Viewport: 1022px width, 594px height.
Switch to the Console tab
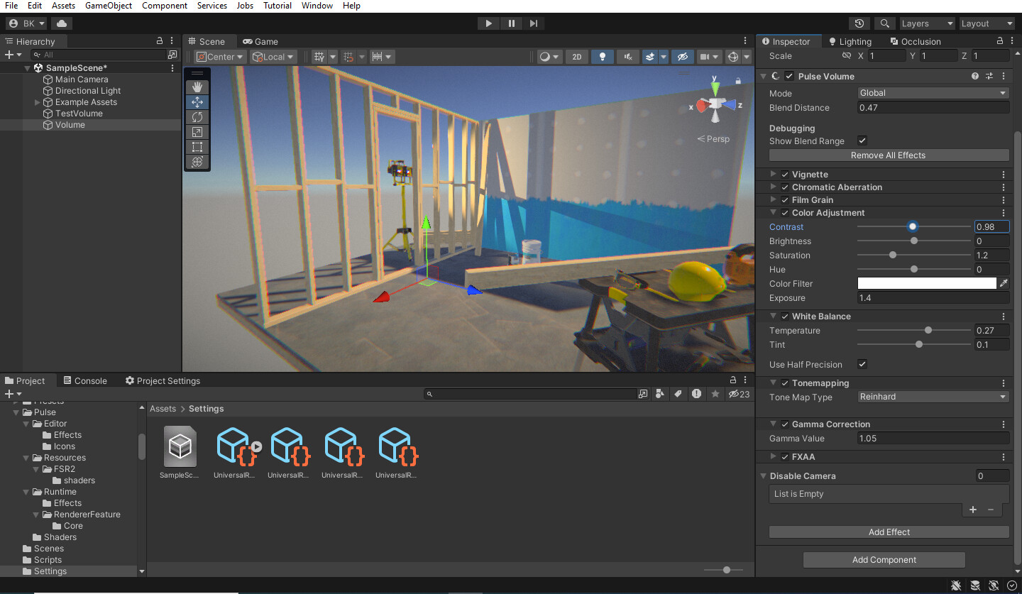[x=85, y=380]
